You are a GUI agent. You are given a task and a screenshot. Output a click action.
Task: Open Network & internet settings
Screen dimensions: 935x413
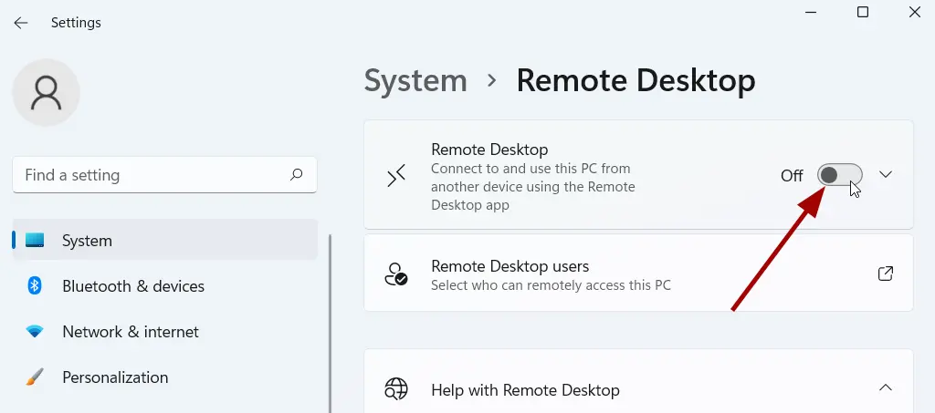pyautogui.click(x=165, y=332)
